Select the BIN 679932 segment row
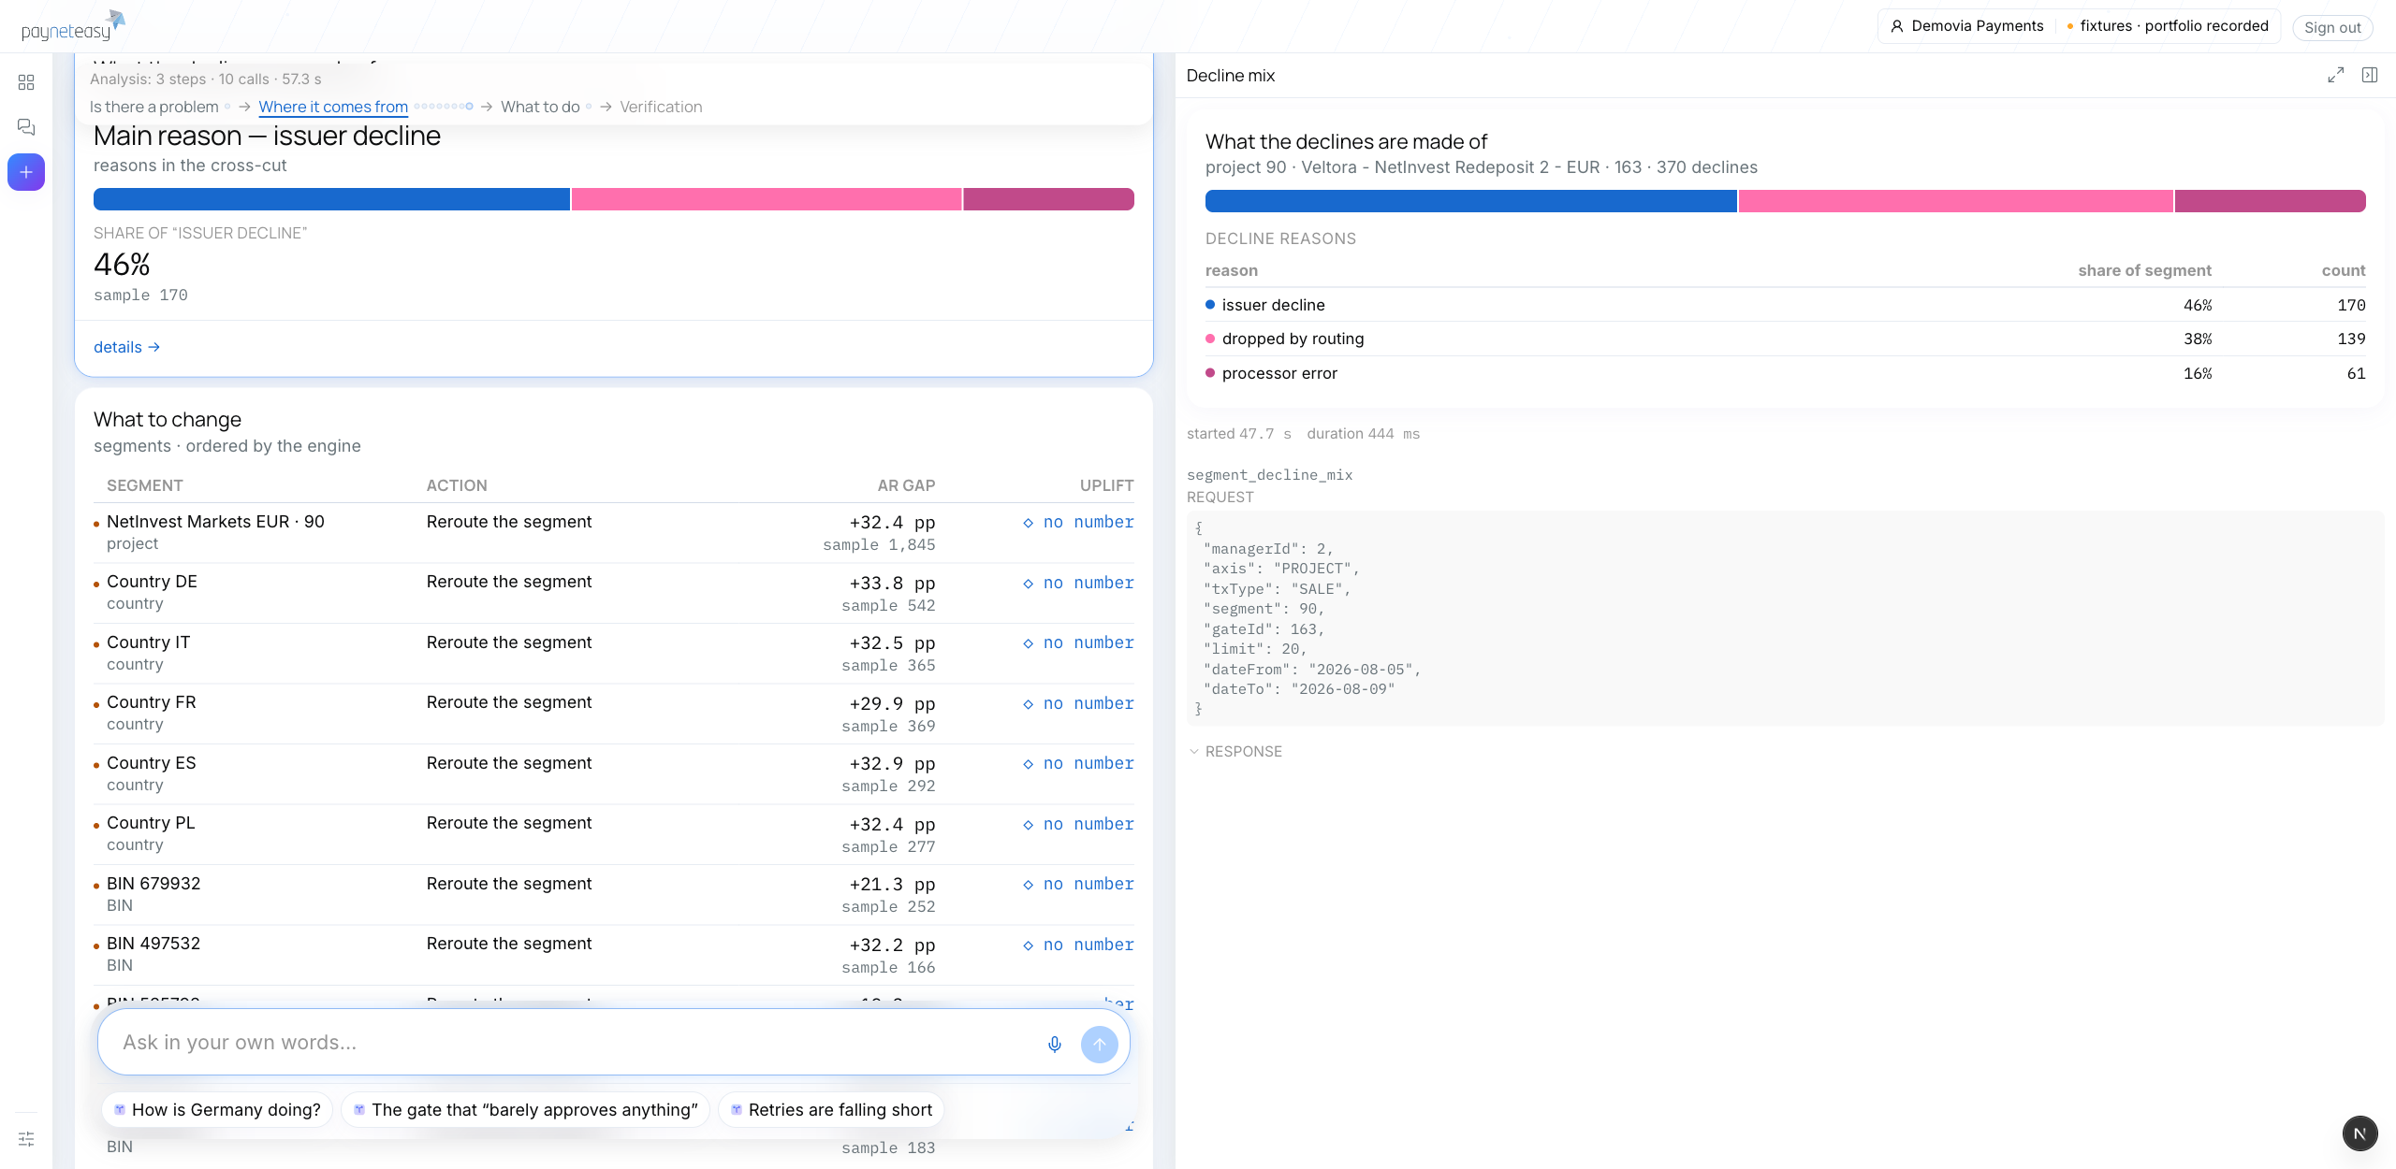The width and height of the screenshot is (2396, 1169). pos(614,895)
